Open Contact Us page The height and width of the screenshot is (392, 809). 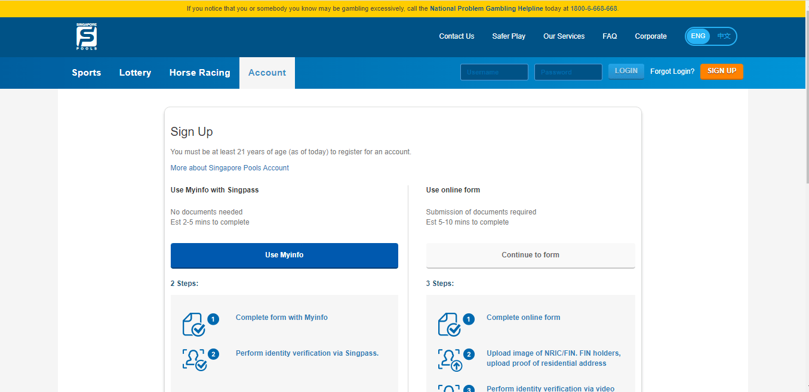tap(457, 36)
